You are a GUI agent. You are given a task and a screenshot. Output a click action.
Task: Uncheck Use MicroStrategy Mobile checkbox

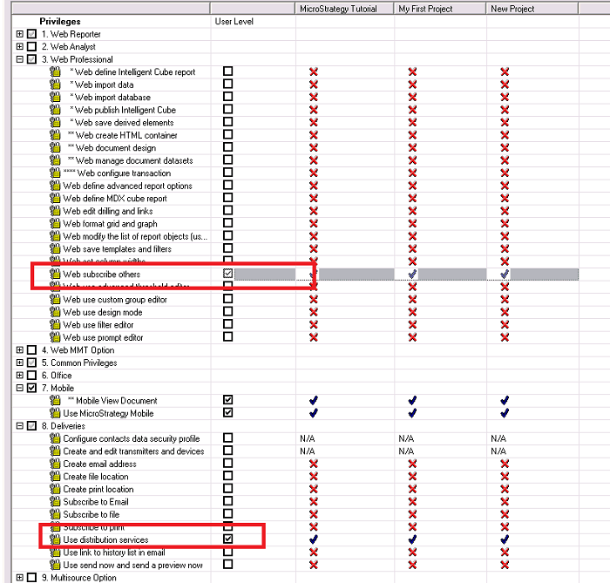(x=228, y=413)
